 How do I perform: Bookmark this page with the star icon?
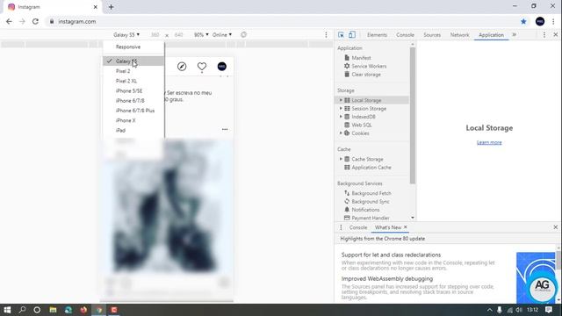[523, 21]
